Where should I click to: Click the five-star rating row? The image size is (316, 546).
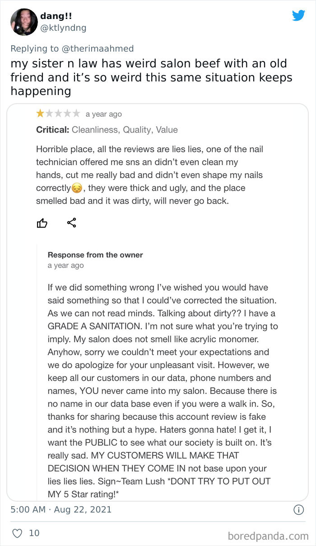pos(59,114)
